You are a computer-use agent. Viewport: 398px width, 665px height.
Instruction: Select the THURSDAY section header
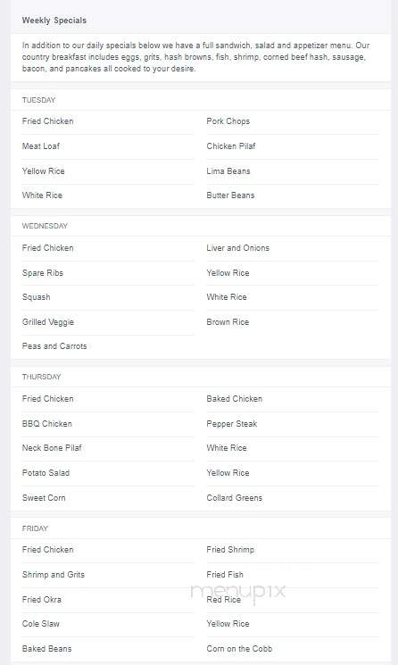tap(42, 377)
